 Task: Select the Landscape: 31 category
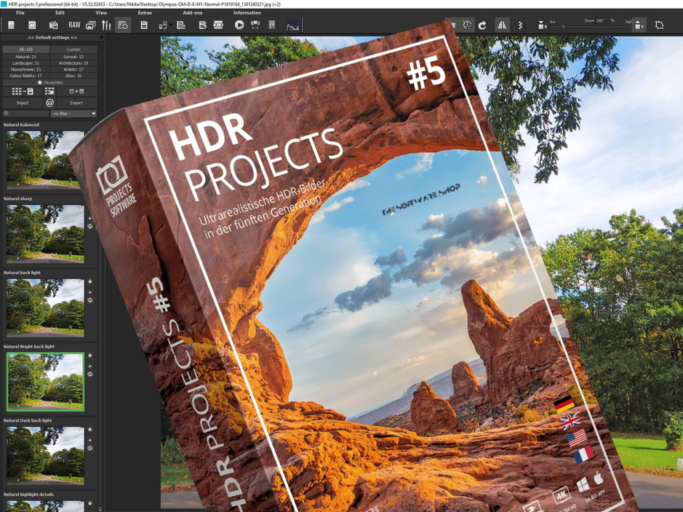coord(26,63)
